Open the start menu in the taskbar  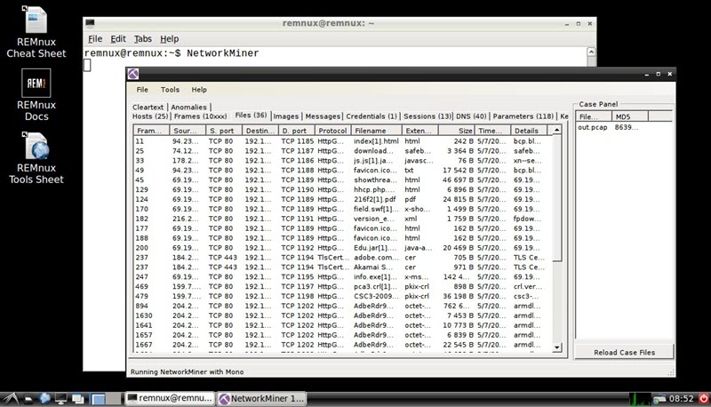click(11, 398)
